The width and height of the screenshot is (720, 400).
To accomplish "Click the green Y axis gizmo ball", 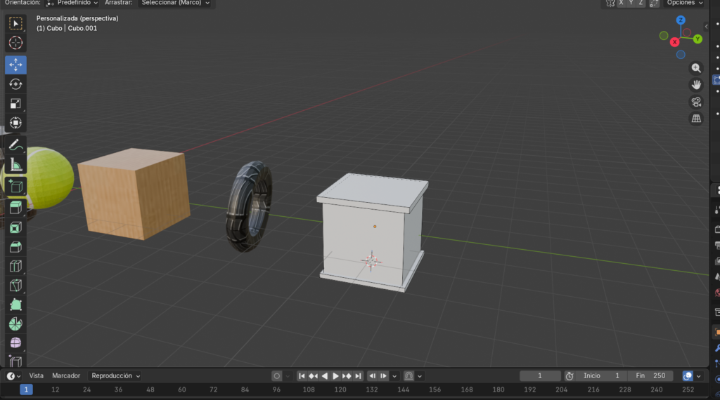I will click(697, 39).
